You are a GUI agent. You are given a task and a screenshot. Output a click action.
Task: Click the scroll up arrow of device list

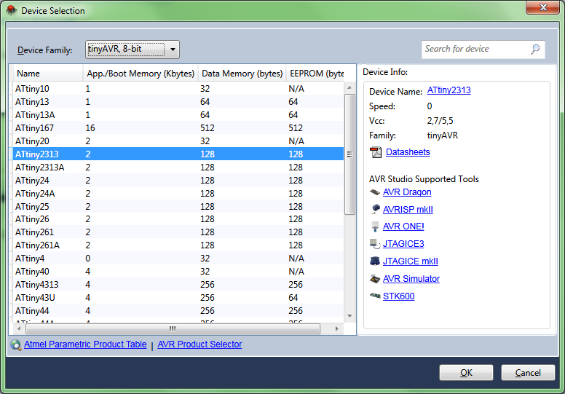pos(349,87)
